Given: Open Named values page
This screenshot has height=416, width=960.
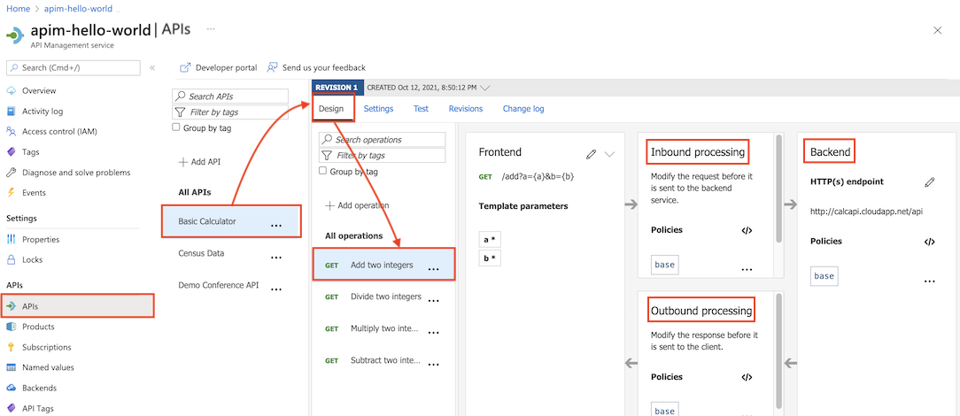Looking at the screenshot, I should (x=48, y=367).
